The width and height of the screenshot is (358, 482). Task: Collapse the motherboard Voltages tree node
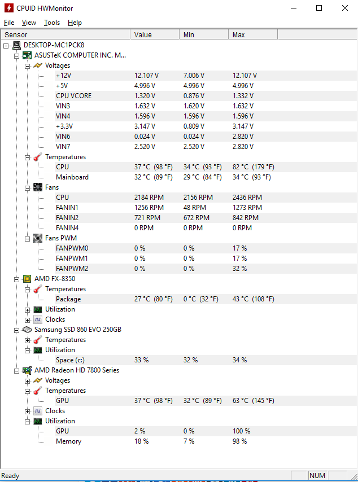pyautogui.click(x=28, y=65)
